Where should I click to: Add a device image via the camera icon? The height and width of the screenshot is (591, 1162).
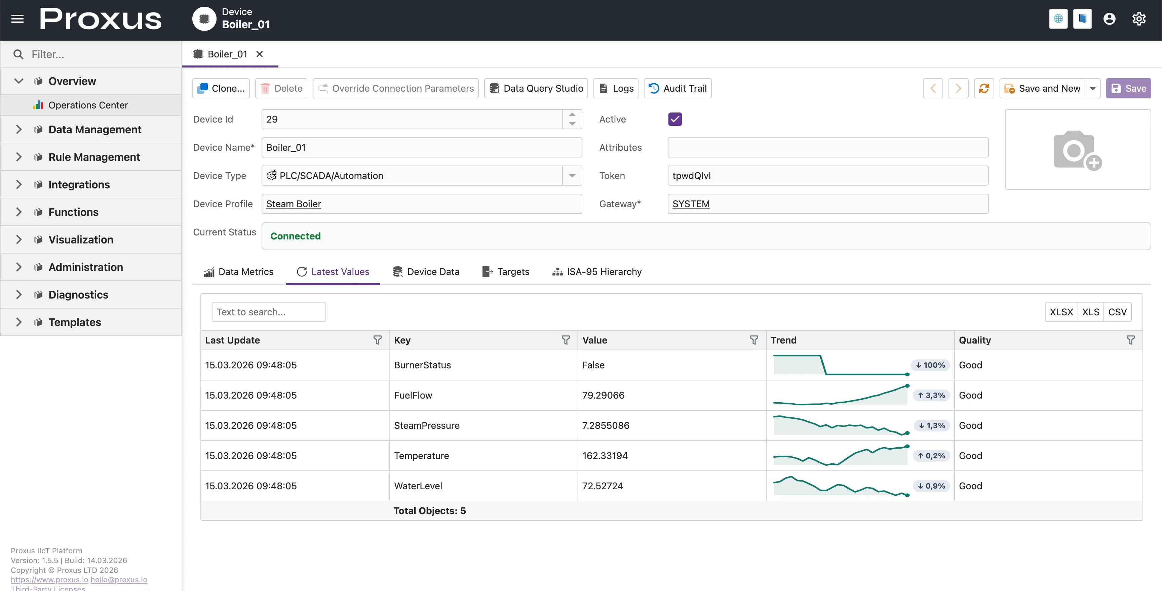coord(1077,150)
